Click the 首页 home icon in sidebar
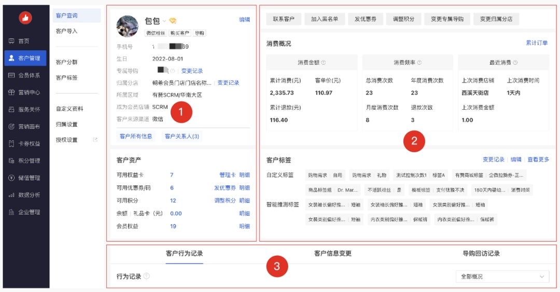560x292 pixels. click(11, 41)
